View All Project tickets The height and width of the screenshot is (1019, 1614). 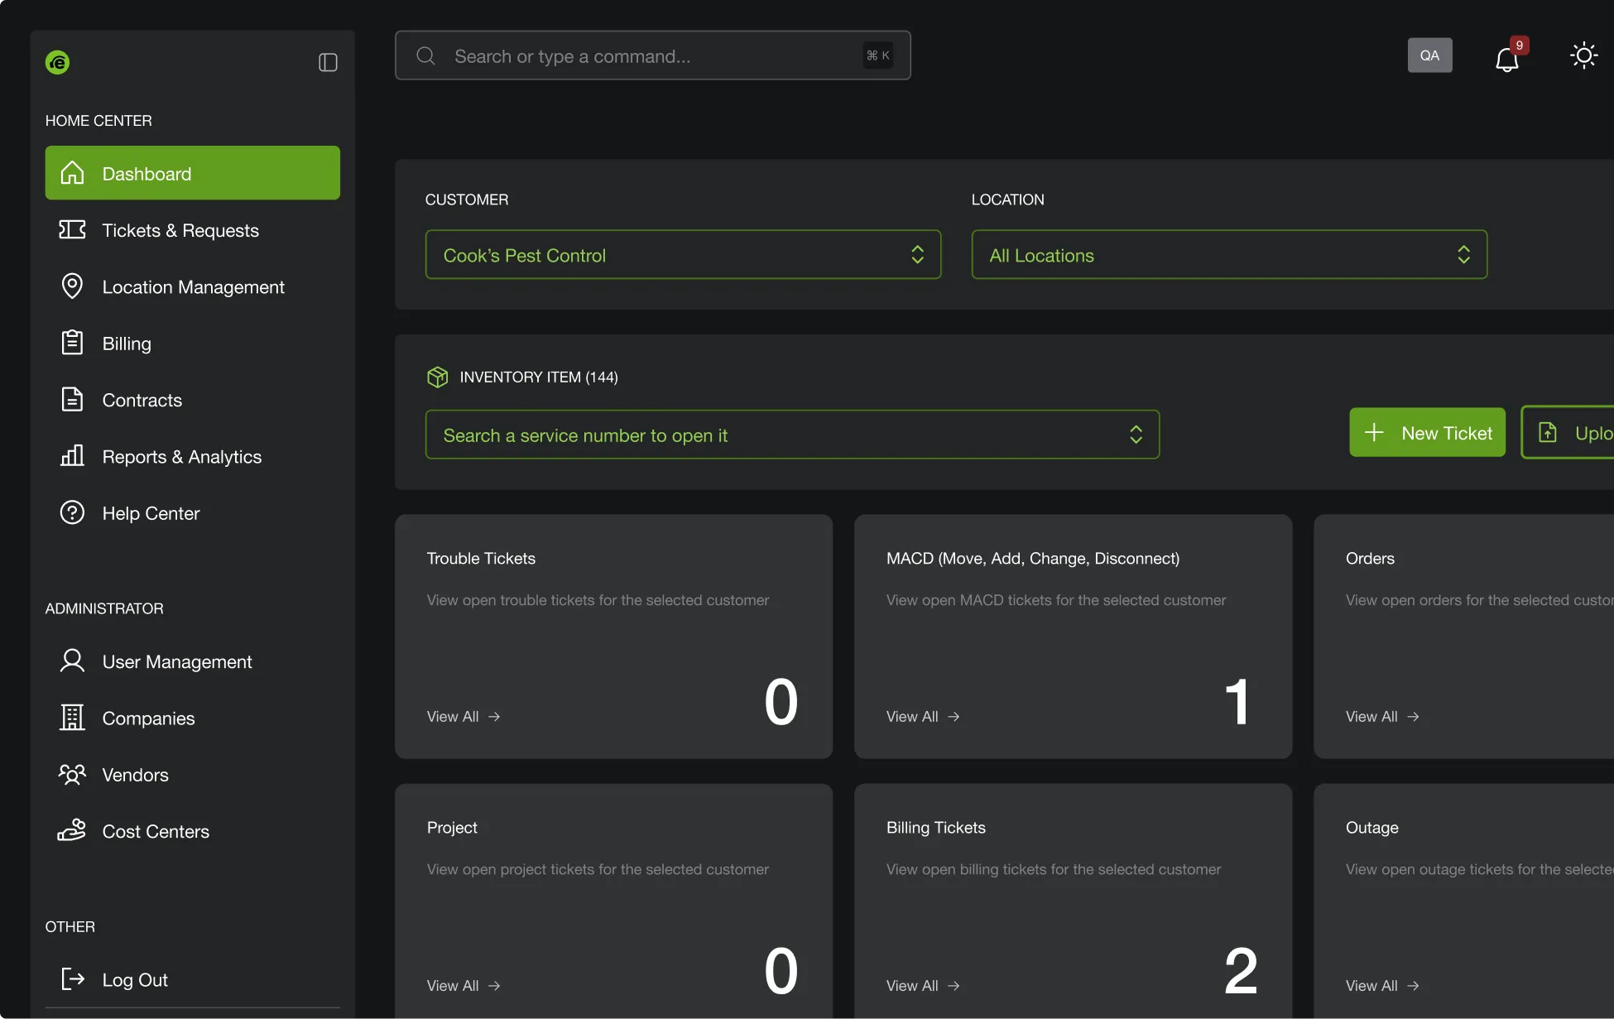[464, 985]
